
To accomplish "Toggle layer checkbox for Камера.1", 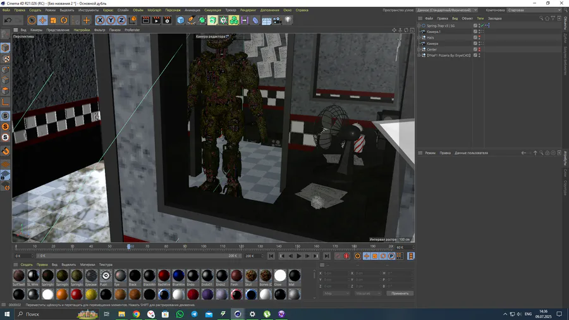I will pyautogui.click(x=475, y=32).
